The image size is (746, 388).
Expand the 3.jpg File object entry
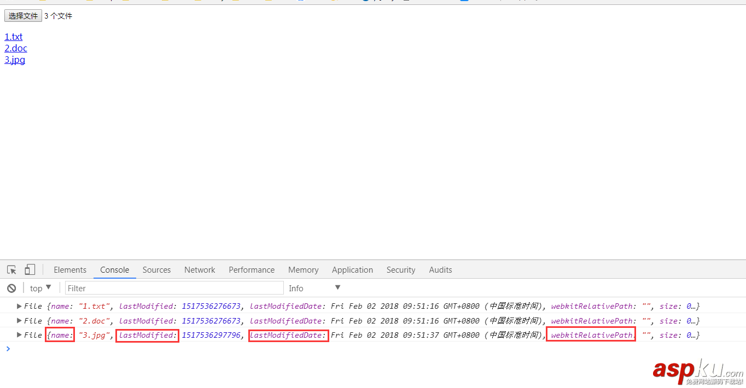(x=20, y=335)
